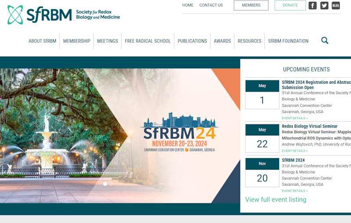Click the Donate button
Image resolution: width=351 pixels, height=223 pixels.
[290, 5]
